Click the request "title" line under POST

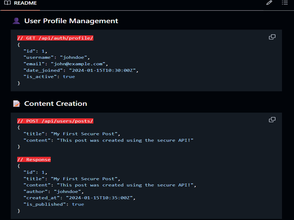(72, 134)
